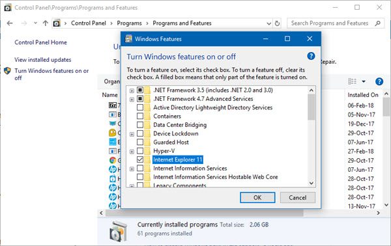391x246 pixels.
Task: Click the installed date 27-Feb-18
Action: pyautogui.click(x=360, y=152)
